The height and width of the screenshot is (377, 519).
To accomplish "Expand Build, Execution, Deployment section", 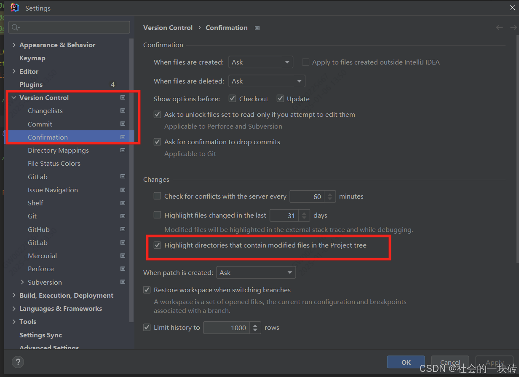I will pos(14,295).
